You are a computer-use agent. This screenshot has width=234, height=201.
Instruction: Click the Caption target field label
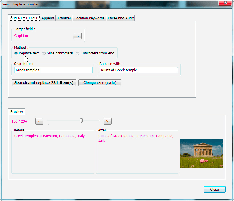[x=21, y=36]
